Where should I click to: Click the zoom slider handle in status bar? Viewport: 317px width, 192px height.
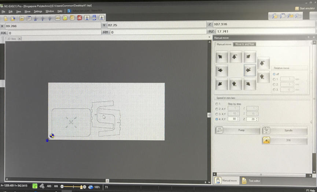pyautogui.click(x=81, y=187)
